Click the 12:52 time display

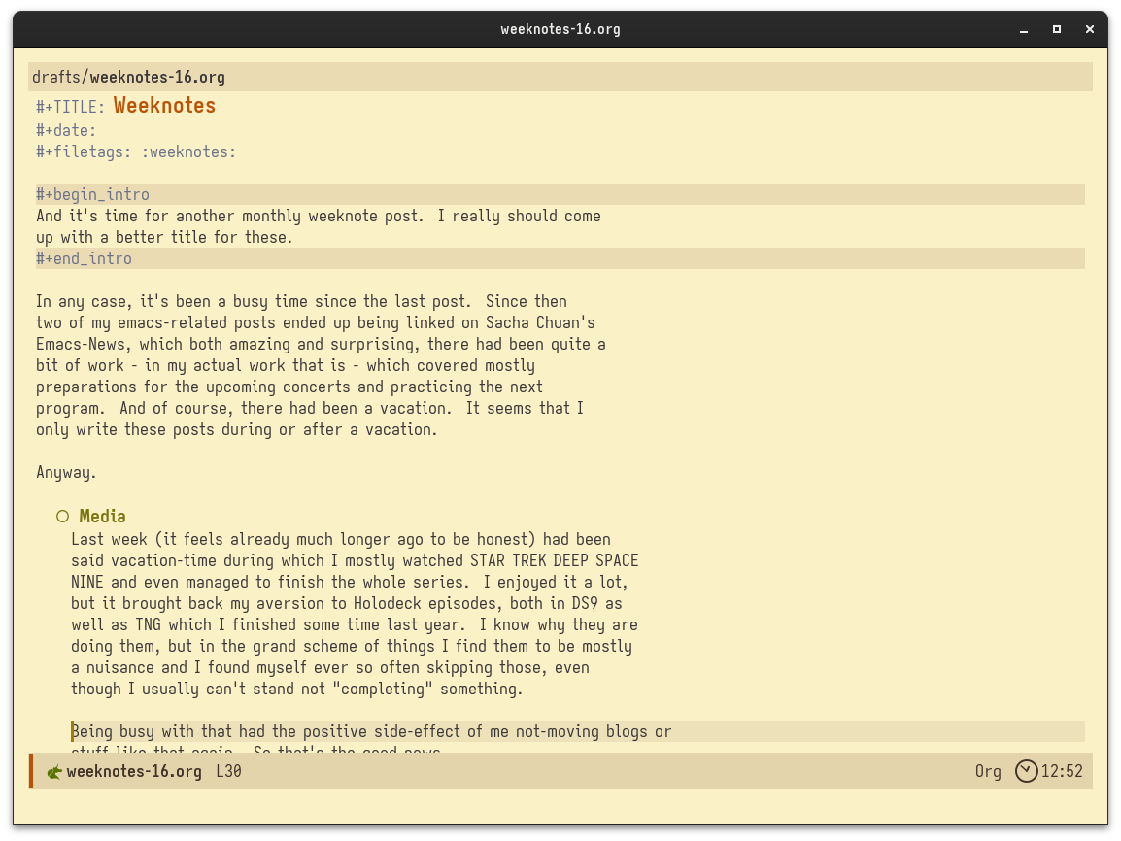point(1062,771)
